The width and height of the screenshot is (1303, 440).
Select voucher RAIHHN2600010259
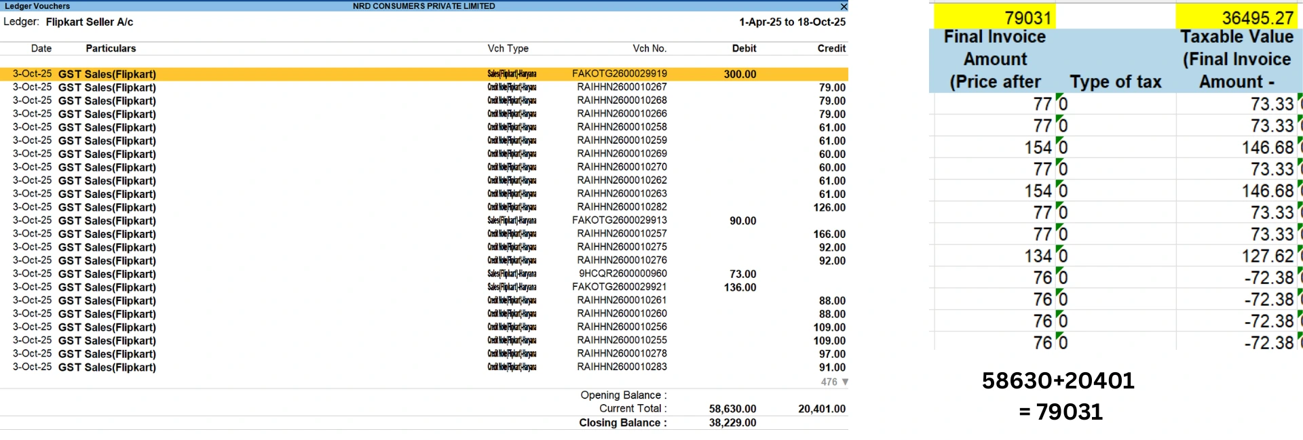tap(424, 140)
